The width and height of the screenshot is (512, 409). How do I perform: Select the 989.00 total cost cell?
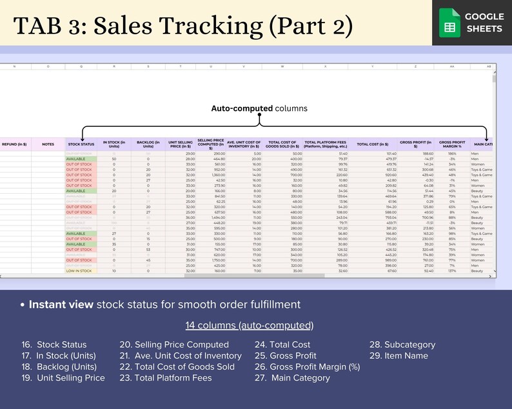pyautogui.click(x=373, y=260)
